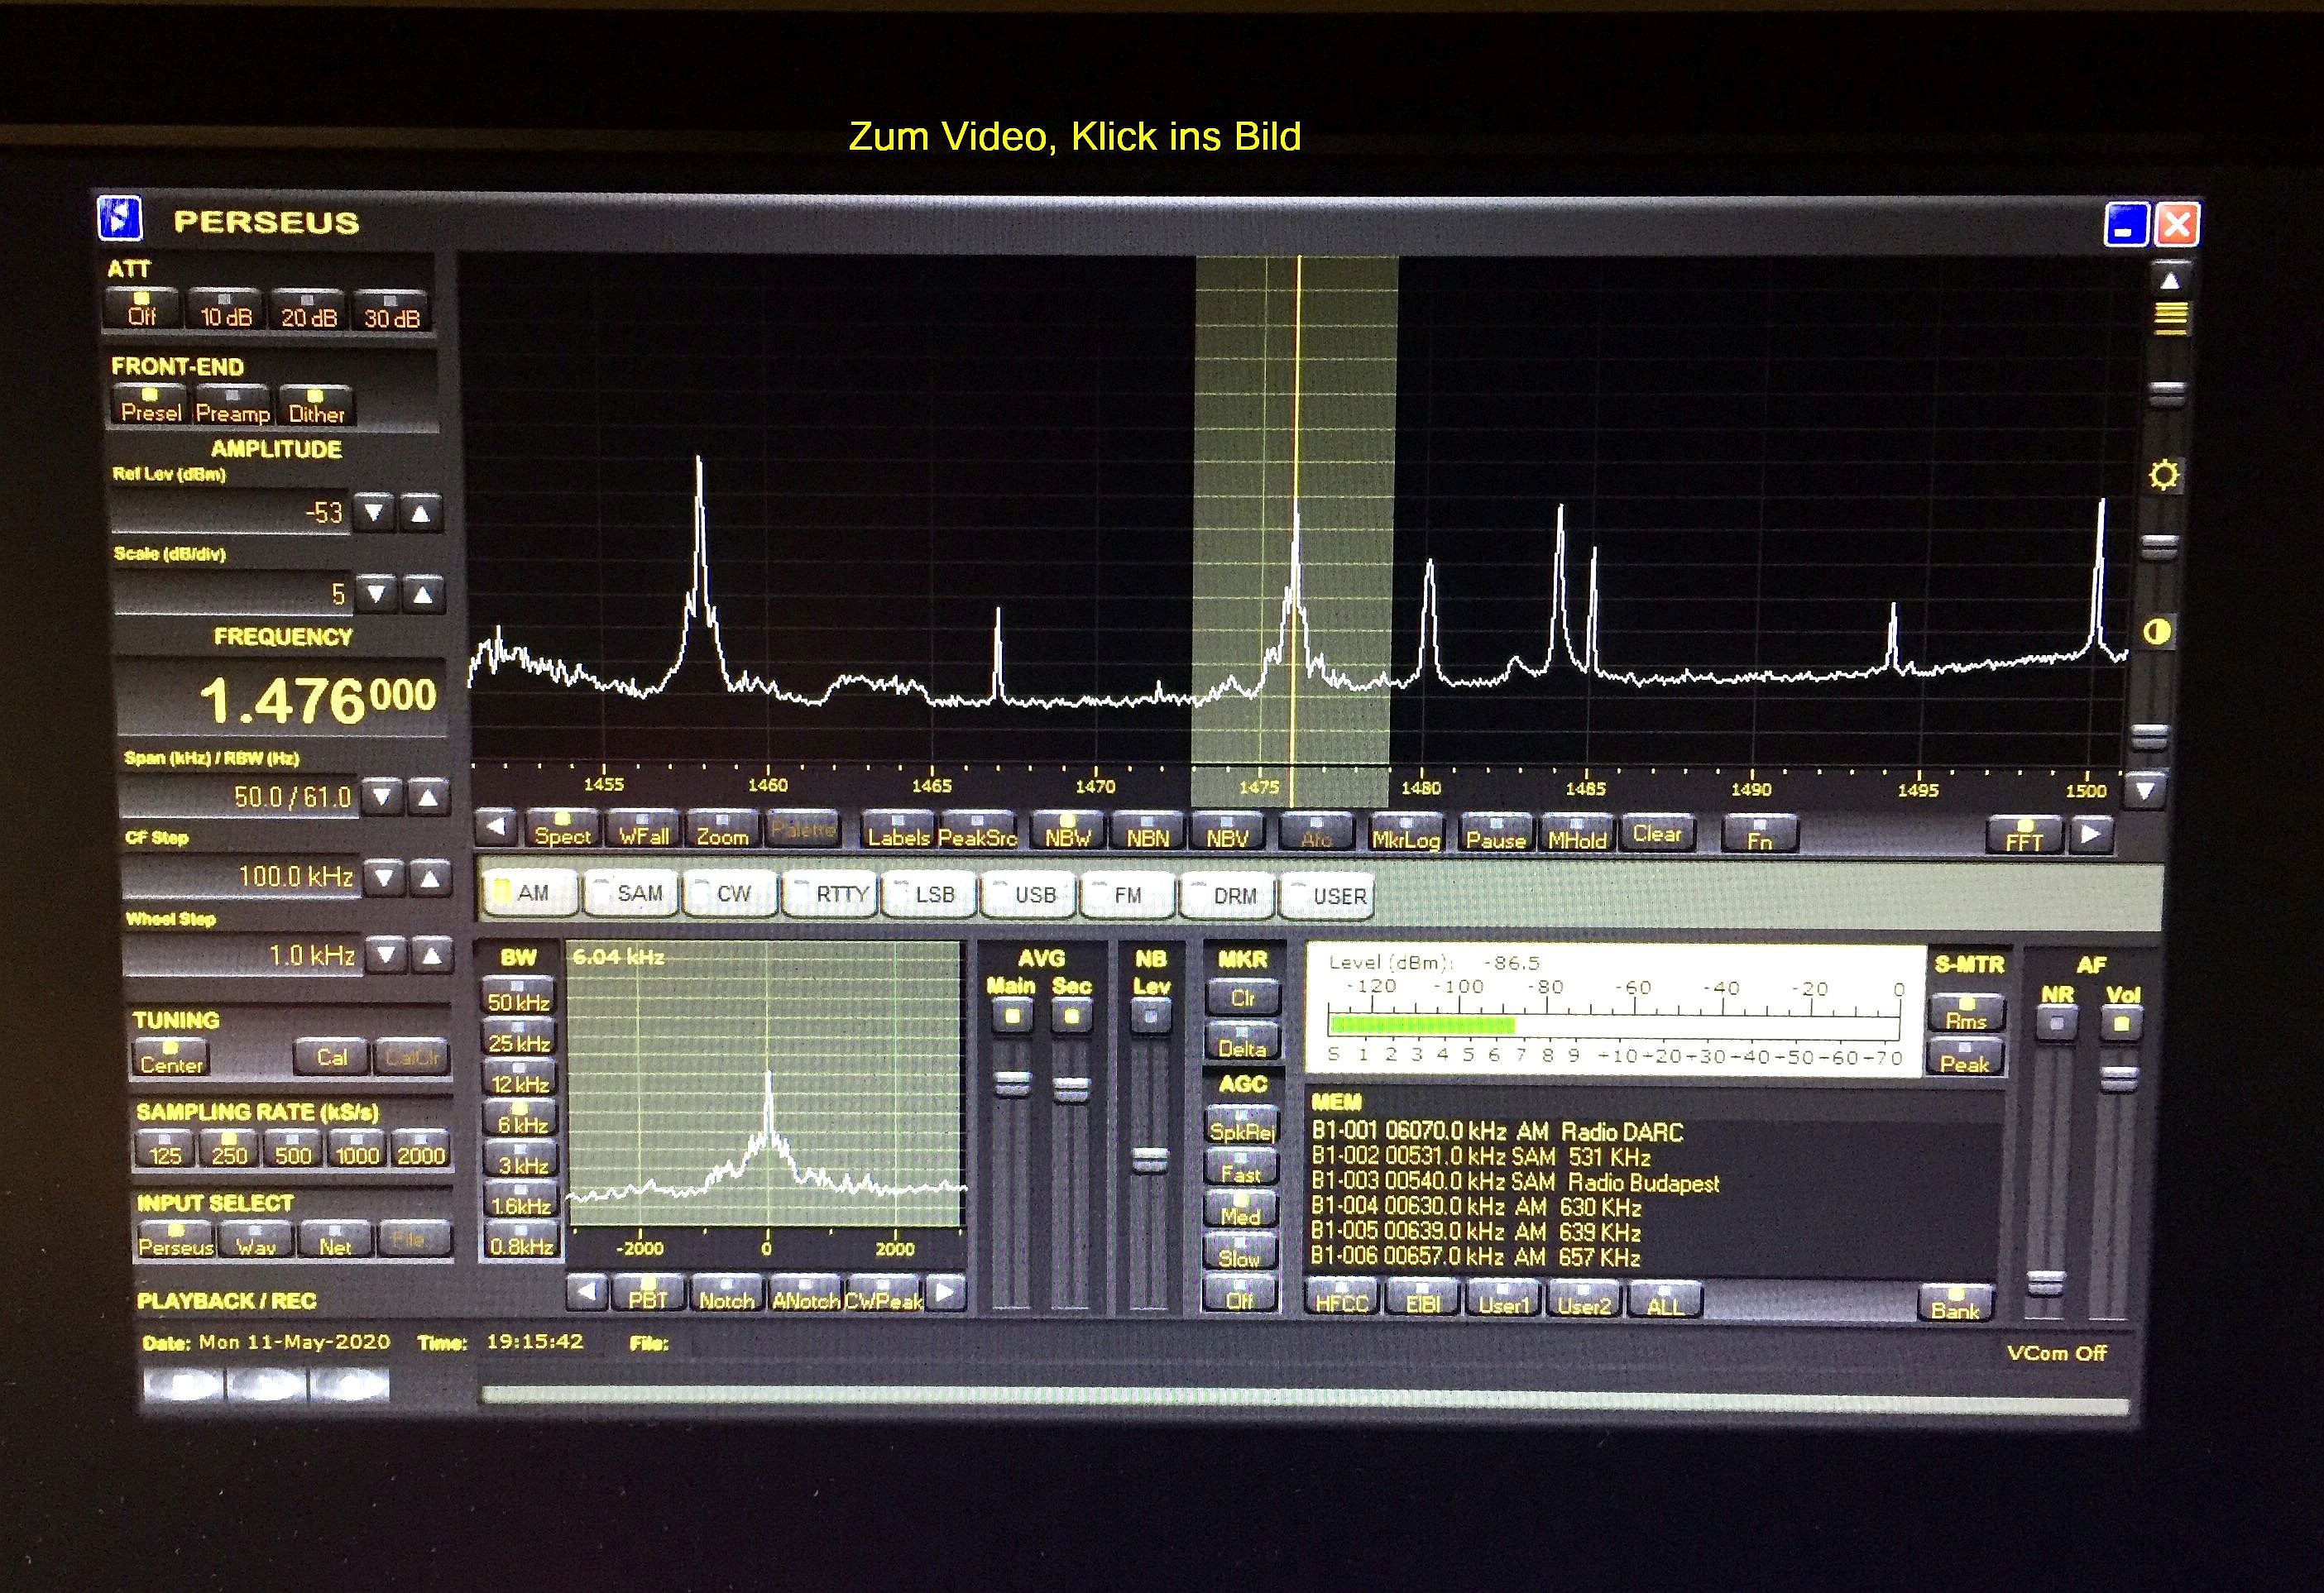This screenshot has height=1593, width=2324.
Task: Select memory entry B1-001 Radio DARC
Action: click(x=1497, y=1131)
